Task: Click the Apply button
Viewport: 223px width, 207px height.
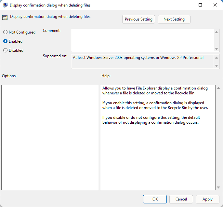Action: [207, 199]
